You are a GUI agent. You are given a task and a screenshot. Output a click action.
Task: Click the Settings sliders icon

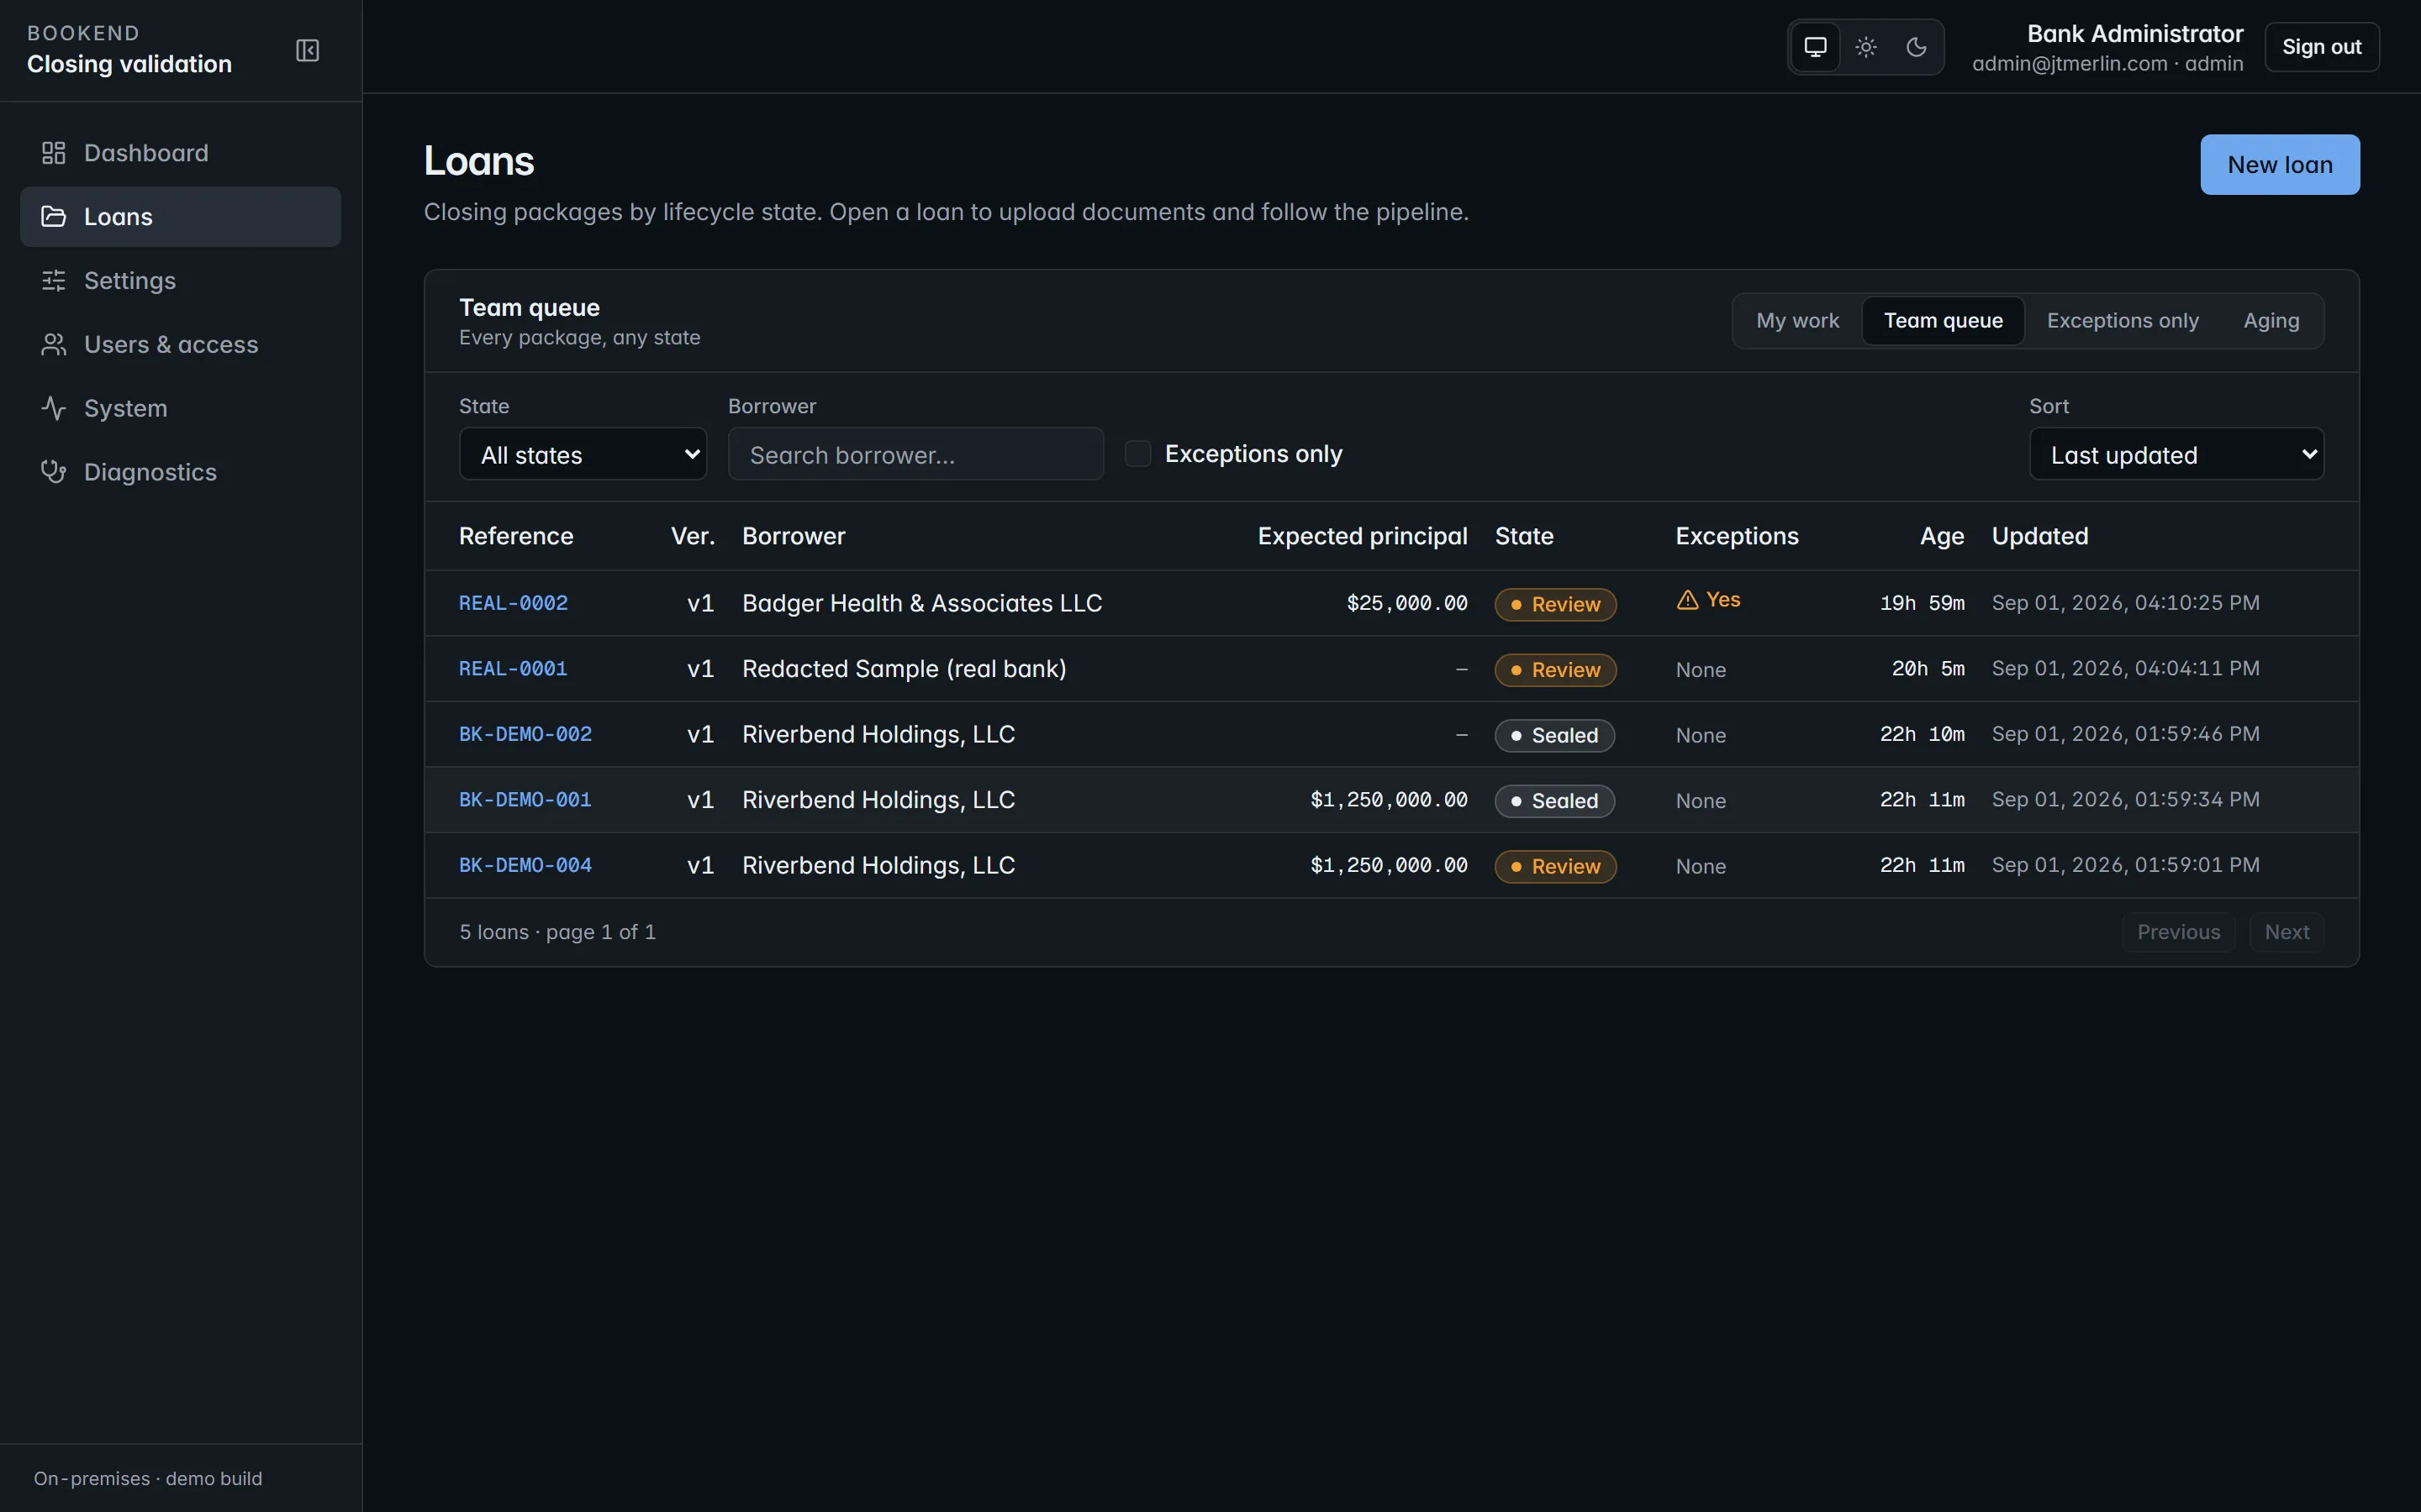point(54,281)
